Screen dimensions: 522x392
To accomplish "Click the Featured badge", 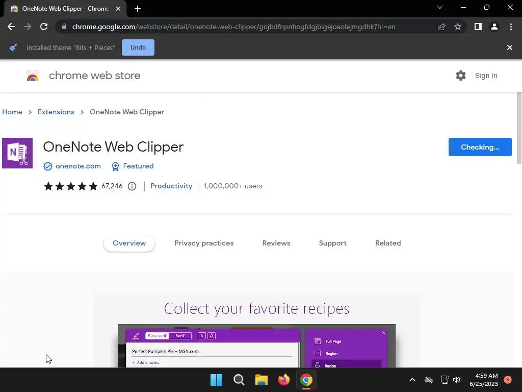I will pos(133,166).
